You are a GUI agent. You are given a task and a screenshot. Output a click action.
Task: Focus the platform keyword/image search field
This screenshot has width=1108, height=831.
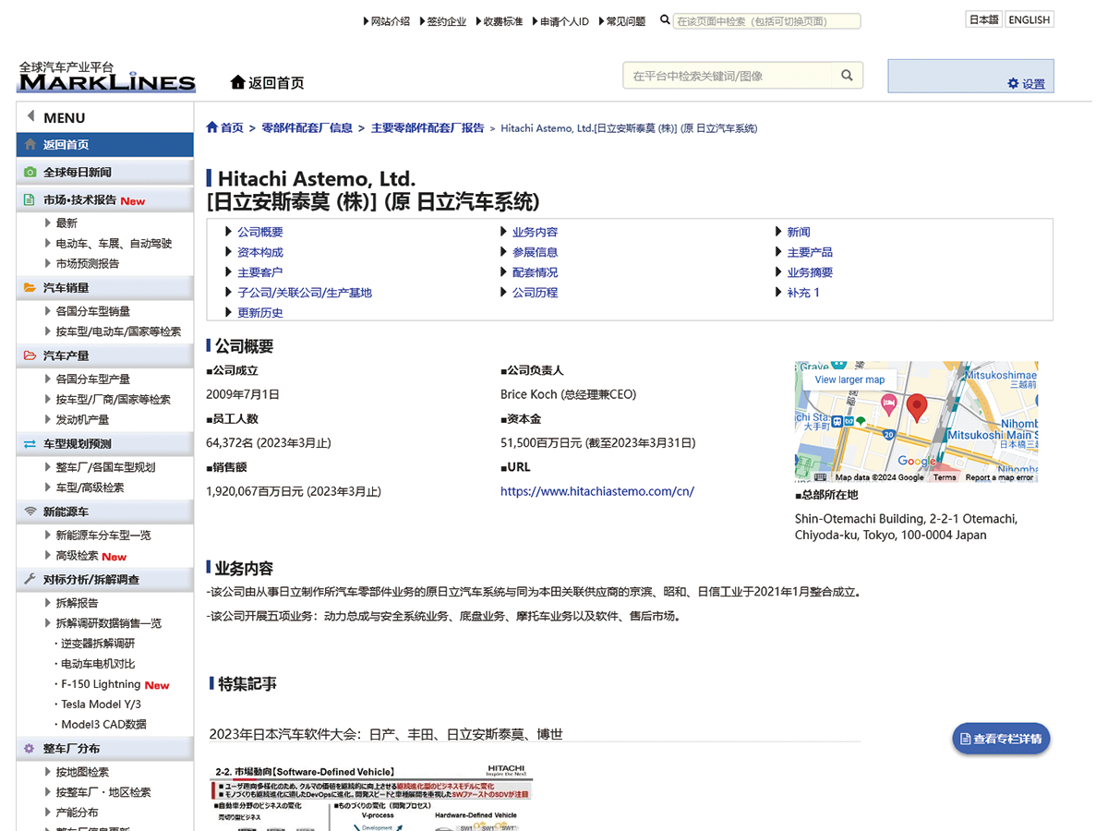point(728,76)
